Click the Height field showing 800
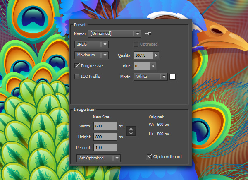Image resolution: width=248 pixels, height=180 pixels. click(105, 137)
